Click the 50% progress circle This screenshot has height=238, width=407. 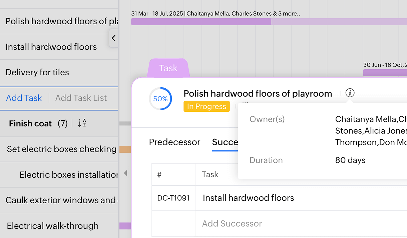(x=160, y=99)
